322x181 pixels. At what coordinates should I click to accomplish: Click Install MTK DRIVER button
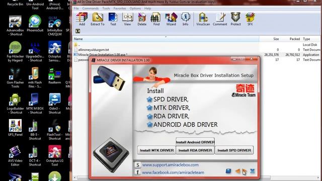click(x=156, y=150)
